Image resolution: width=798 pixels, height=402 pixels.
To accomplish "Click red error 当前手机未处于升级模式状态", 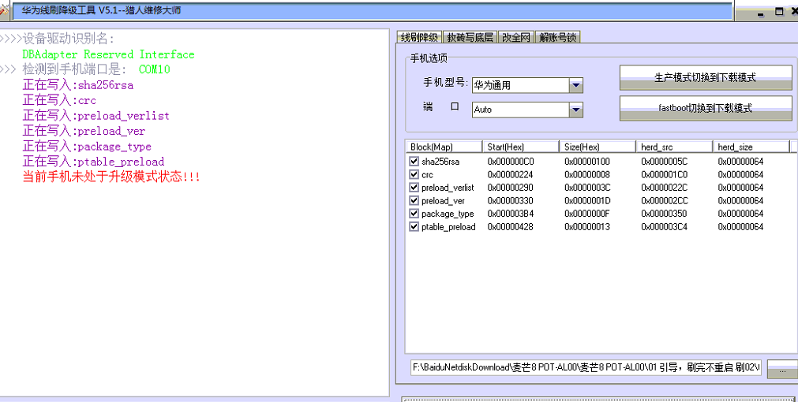I will pyautogui.click(x=111, y=177).
